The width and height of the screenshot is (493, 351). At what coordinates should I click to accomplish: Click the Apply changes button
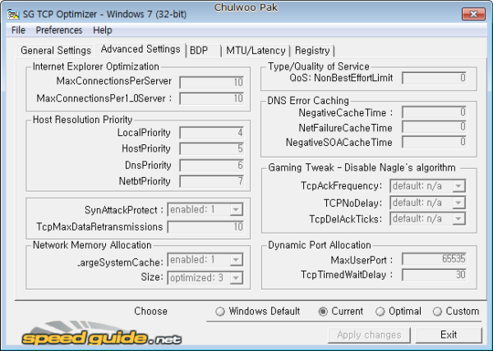[x=369, y=335]
